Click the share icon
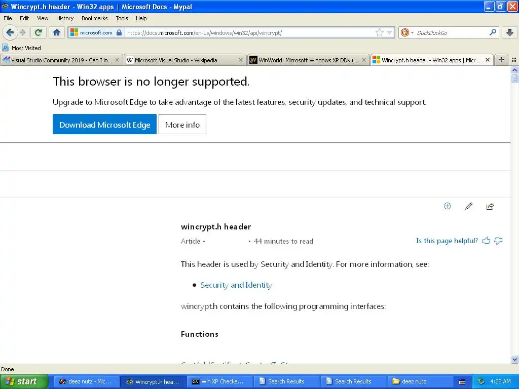The width and height of the screenshot is (519, 389). pyautogui.click(x=490, y=207)
